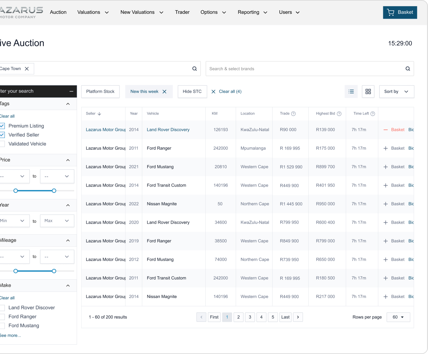The height and width of the screenshot is (354, 428).
Task: Add 2011 Ford Transit Custom to basket
Action: pyautogui.click(x=394, y=278)
